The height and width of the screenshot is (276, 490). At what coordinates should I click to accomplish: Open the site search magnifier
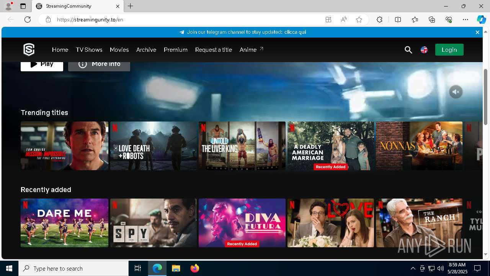point(408,50)
